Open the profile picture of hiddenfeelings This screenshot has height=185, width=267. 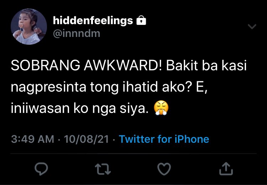click(x=29, y=27)
